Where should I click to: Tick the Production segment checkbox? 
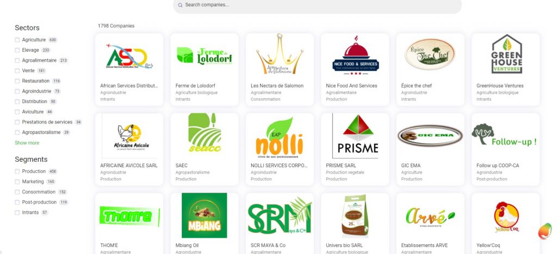(17, 172)
